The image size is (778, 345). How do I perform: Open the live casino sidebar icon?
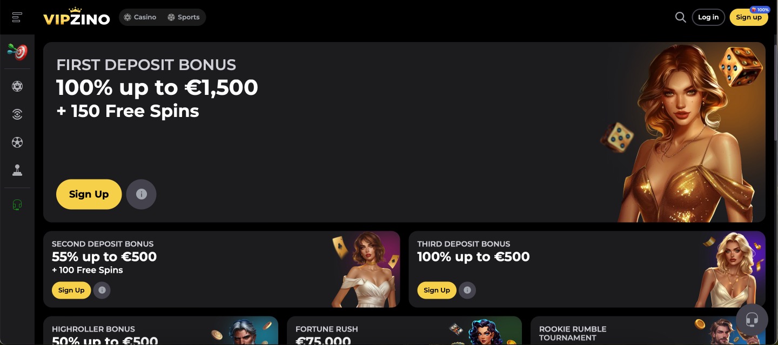click(17, 114)
